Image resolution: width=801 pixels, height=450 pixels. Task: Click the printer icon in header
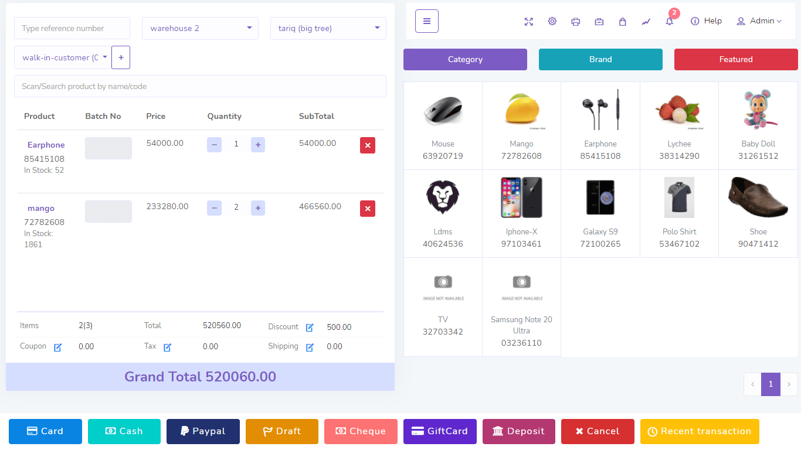pyautogui.click(x=575, y=22)
